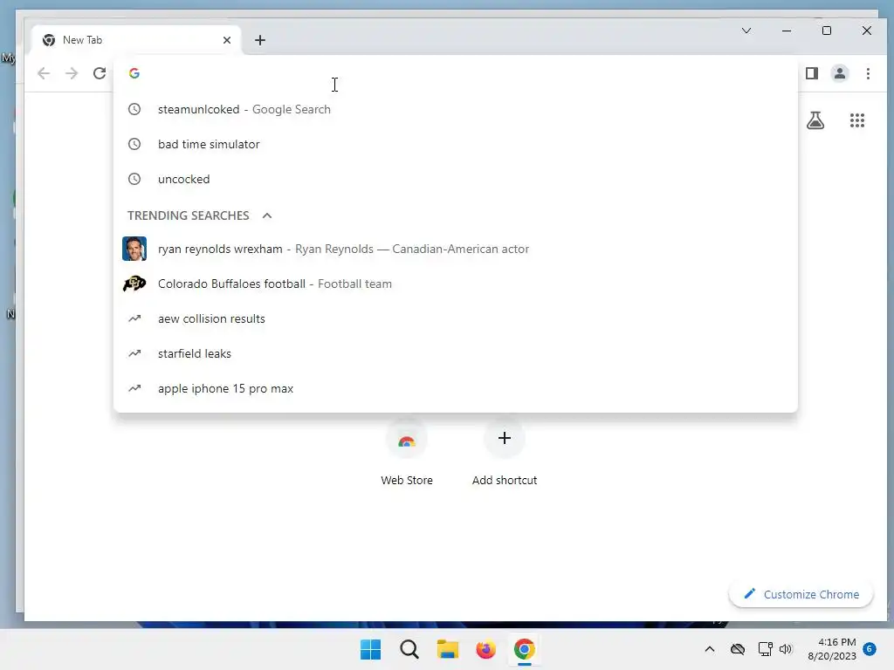Viewport: 894px width, 670px height.
Task: Click the network tray icon
Action: 765,649
